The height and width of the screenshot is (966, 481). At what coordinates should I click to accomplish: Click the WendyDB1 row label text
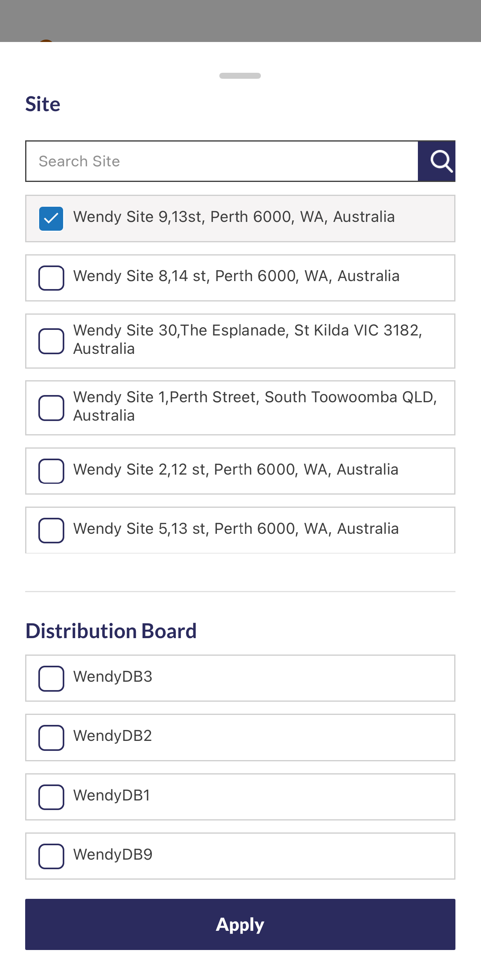tap(111, 795)
